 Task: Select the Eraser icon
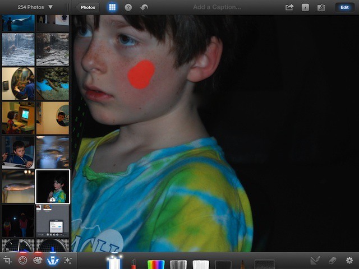pos(332,261)
